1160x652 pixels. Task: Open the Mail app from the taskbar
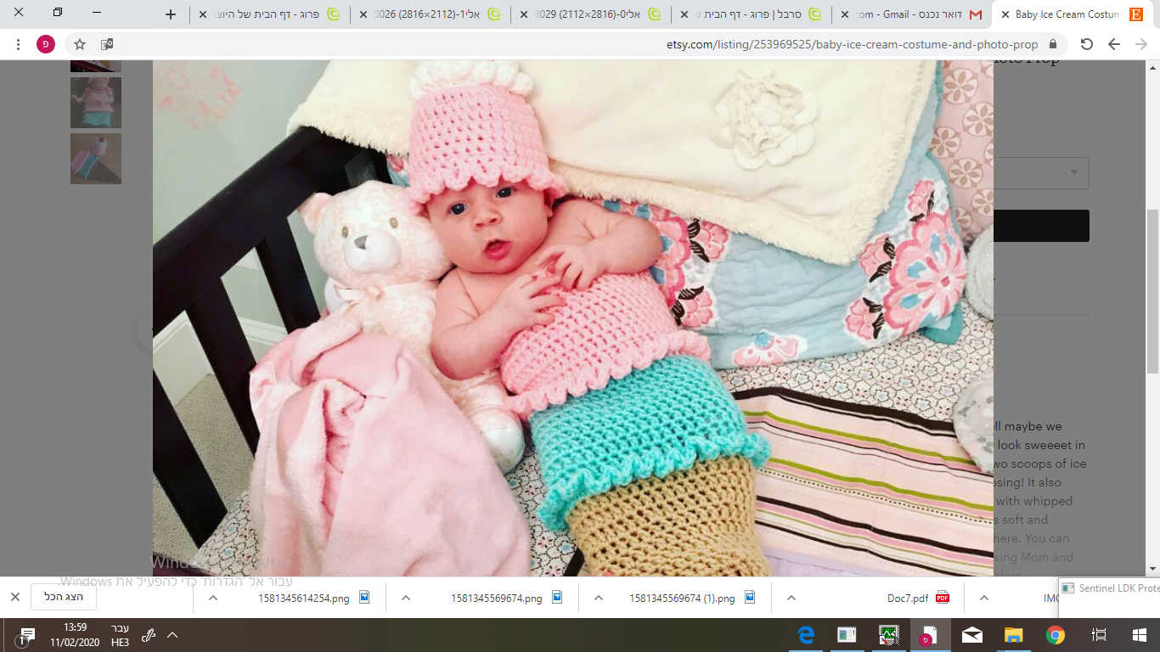(971, 635)
